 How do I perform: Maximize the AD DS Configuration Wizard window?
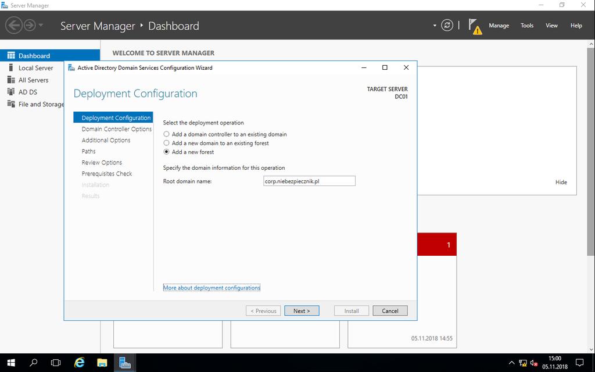[x=385, y=67]
